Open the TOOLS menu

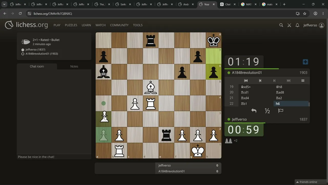tap(138, 25)
